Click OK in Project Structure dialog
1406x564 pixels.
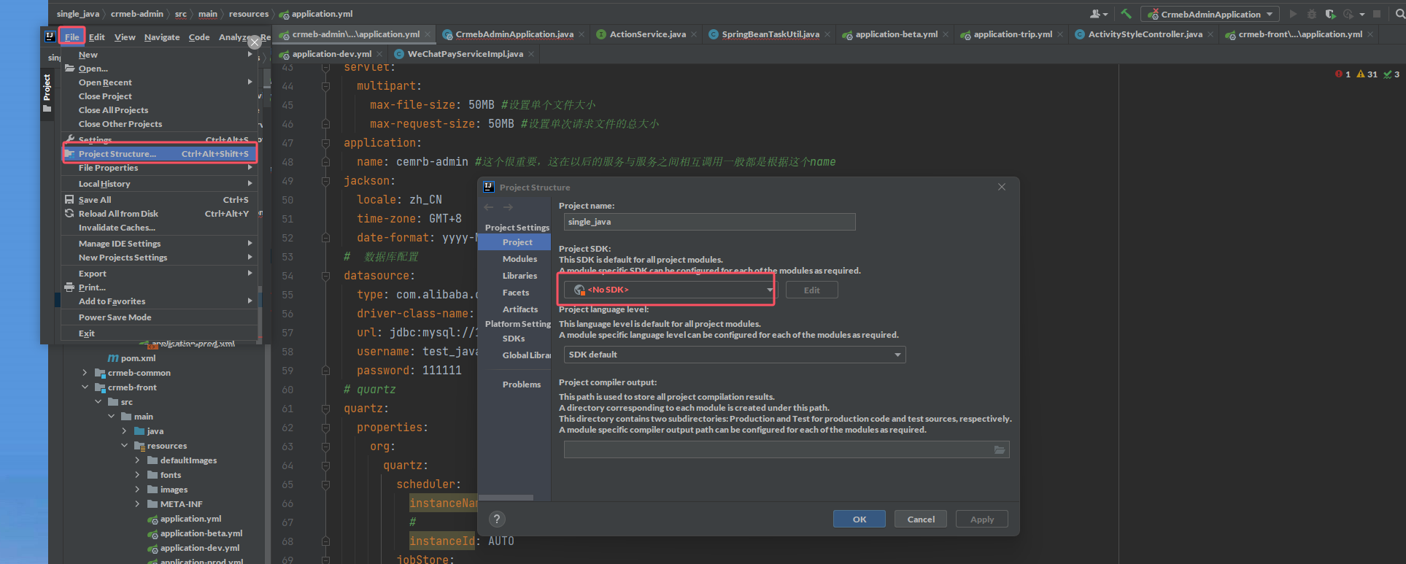click(860, 519)
